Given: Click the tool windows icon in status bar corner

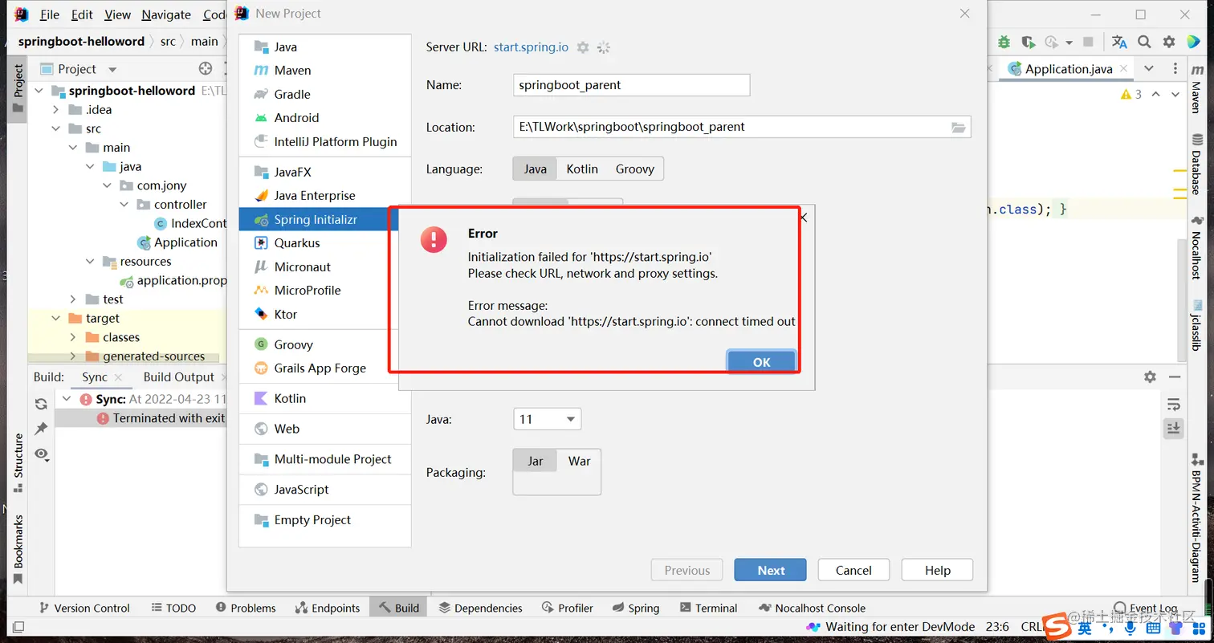Looking at the screenshot, I should 18,627.
